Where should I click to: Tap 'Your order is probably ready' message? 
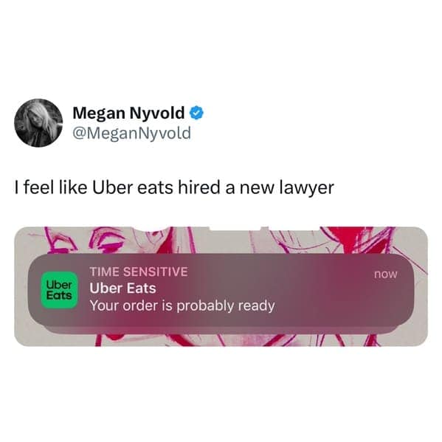(x=182, y=306)
